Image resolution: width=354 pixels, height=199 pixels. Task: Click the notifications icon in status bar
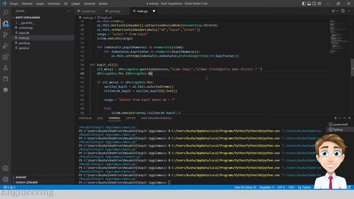click(349, 187)
